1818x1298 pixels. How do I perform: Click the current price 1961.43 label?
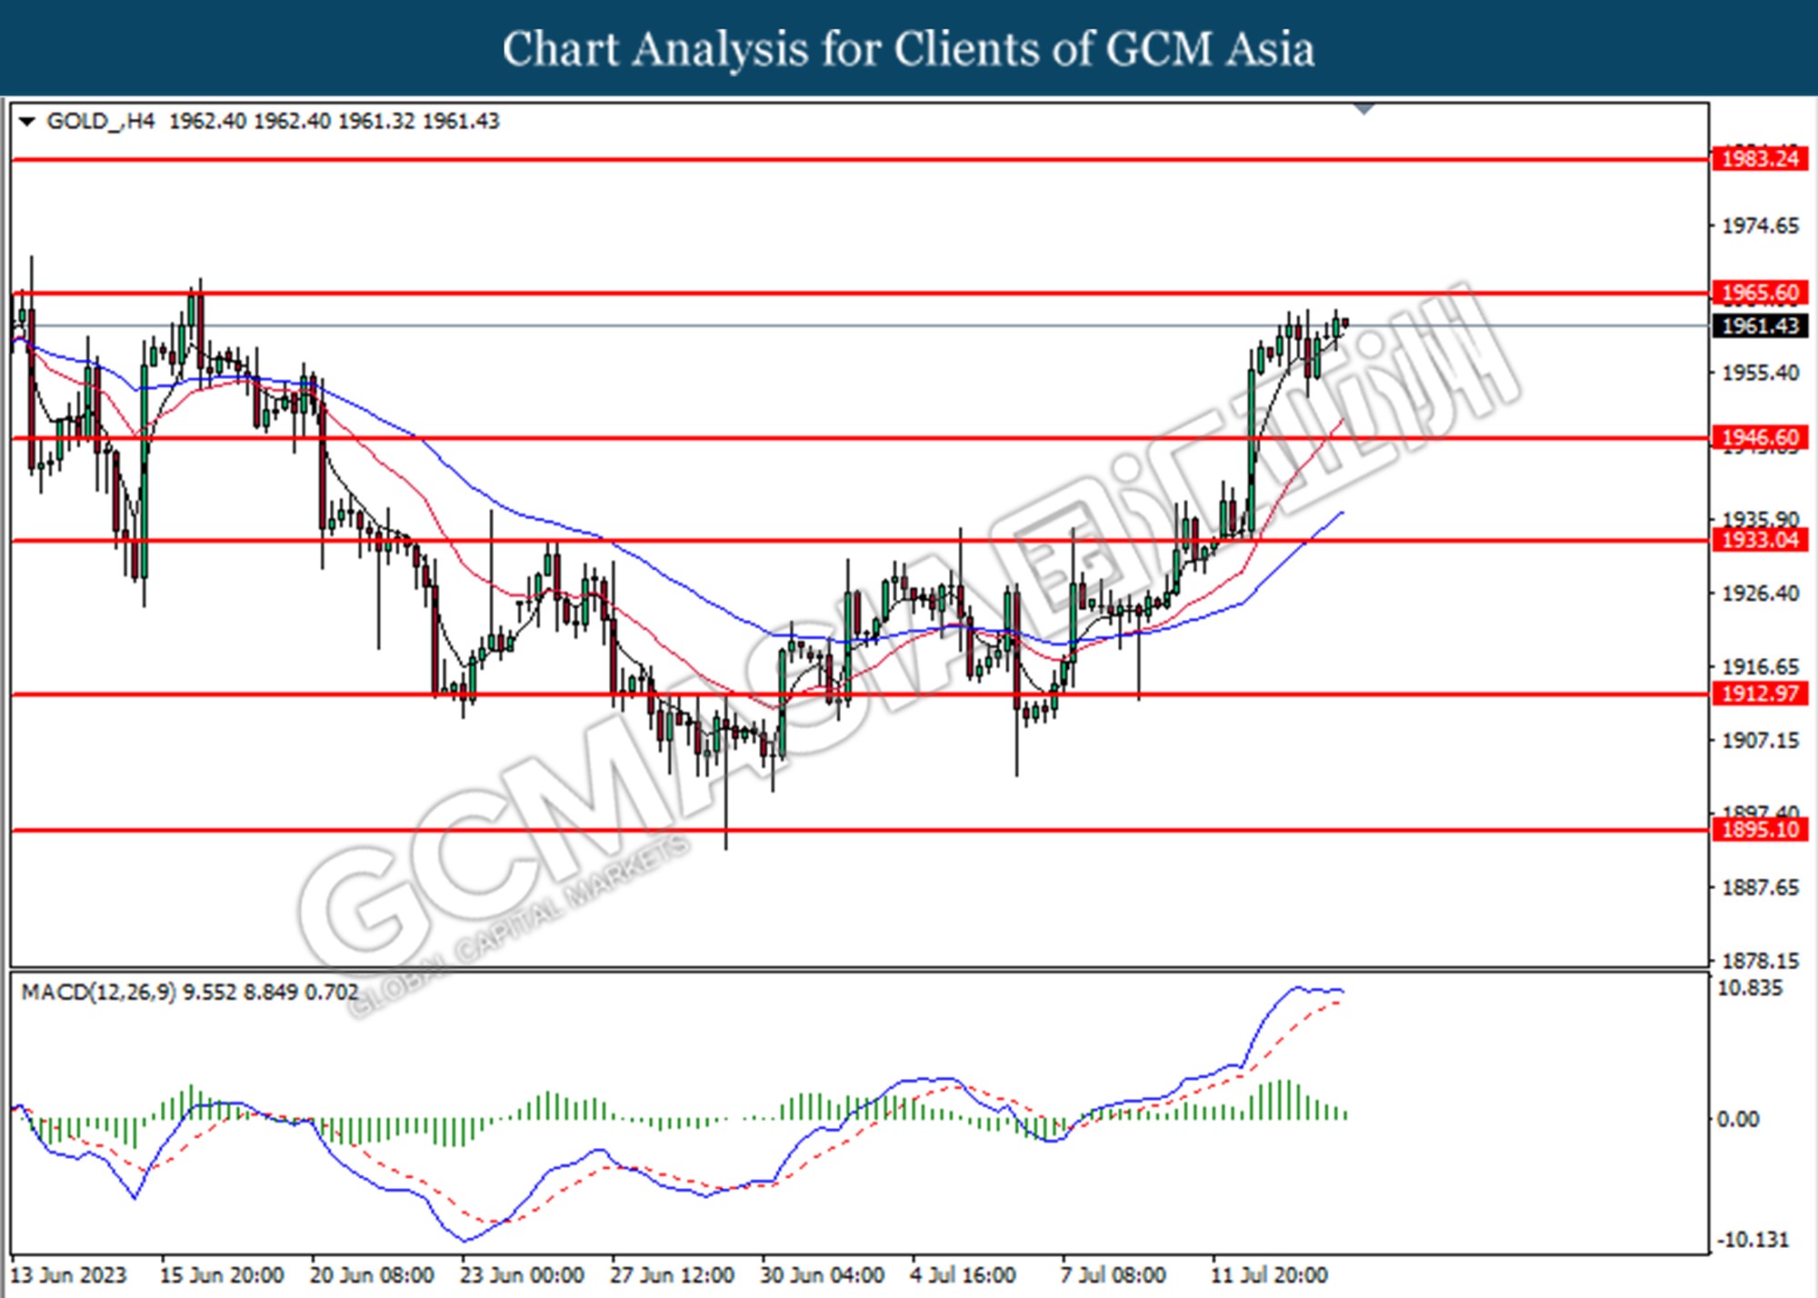(1760, 325)
